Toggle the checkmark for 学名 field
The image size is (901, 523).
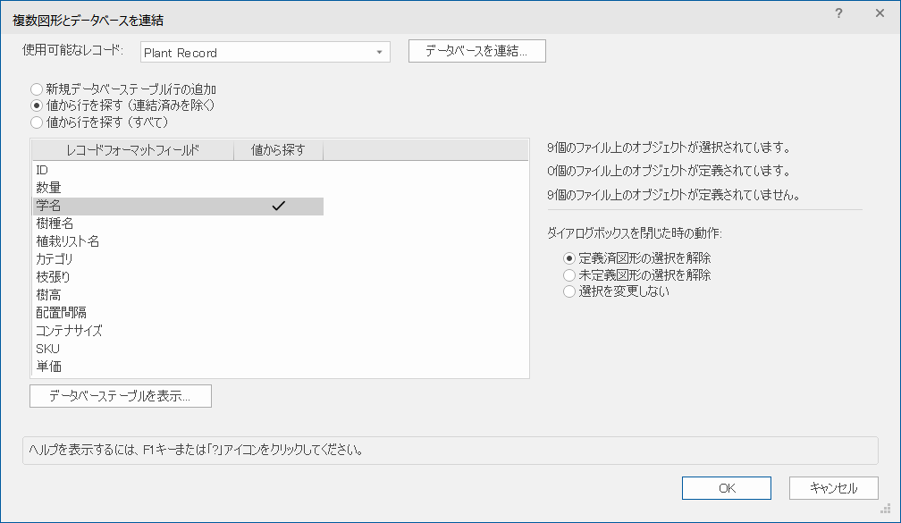[x=280, y=205]
